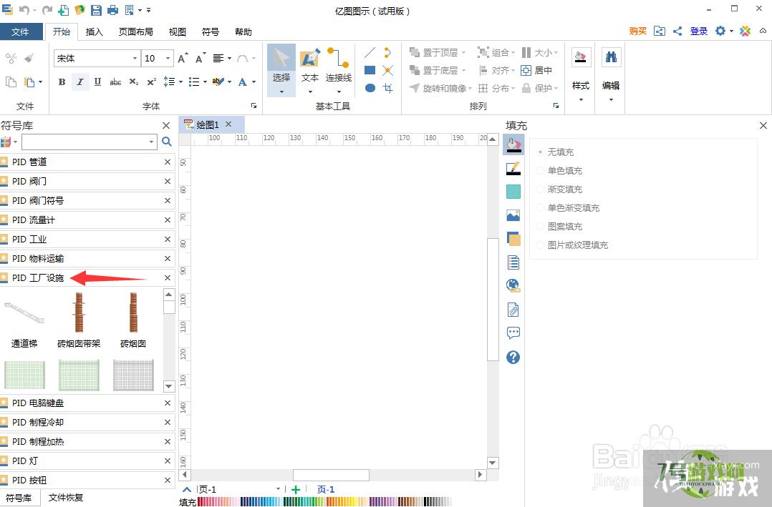Select the 页-1 page tab
The image size is (772, 507).
pyautogui.click(x=325, y=489)
